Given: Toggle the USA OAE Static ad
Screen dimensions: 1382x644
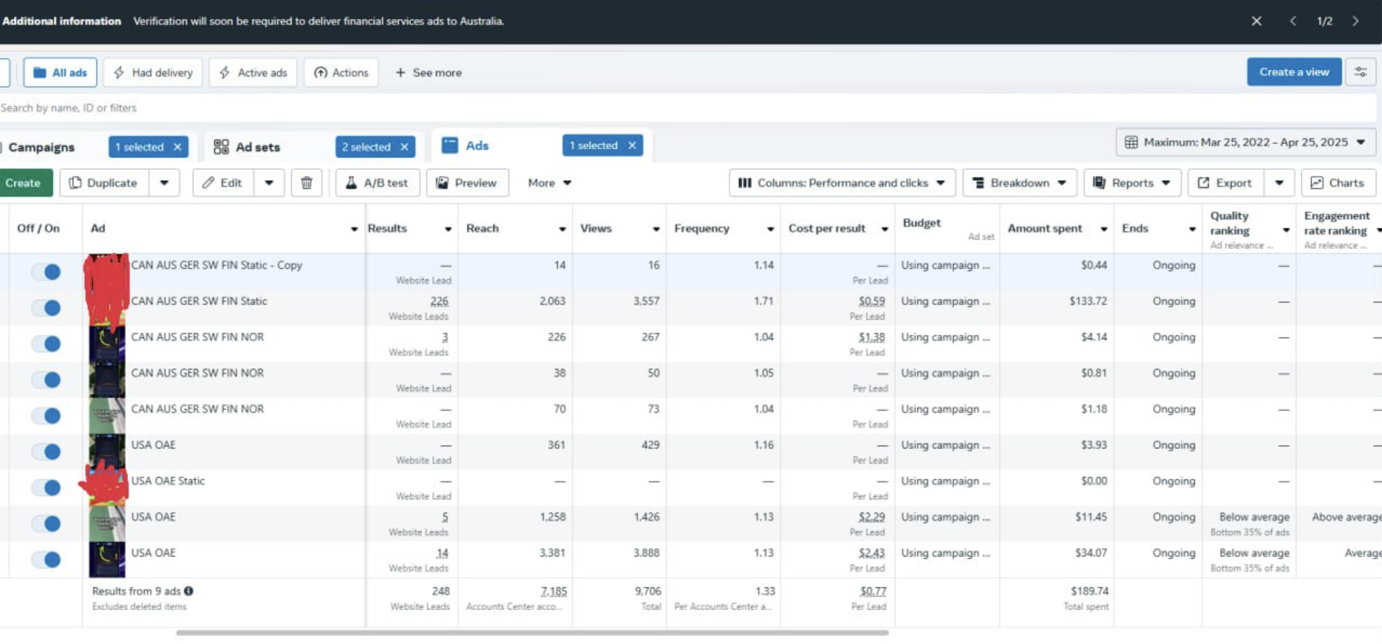Looking at the screenshot, I should pos(46,487).
